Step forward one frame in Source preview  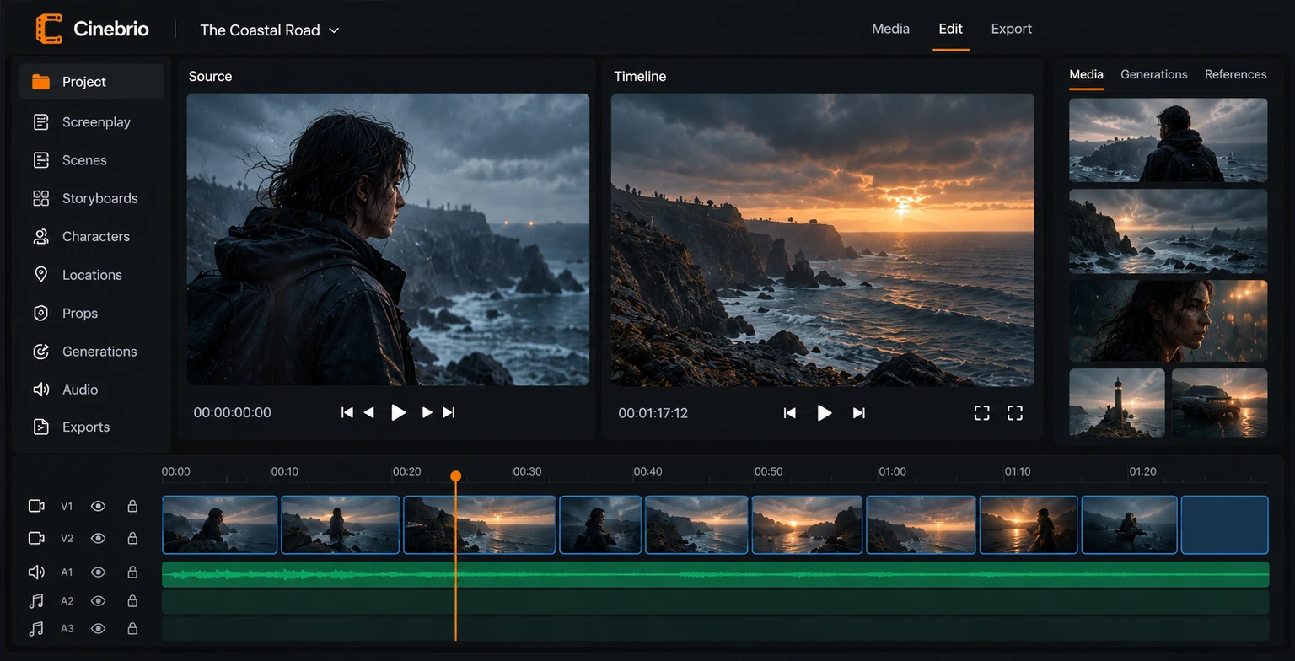coord(427,412)
